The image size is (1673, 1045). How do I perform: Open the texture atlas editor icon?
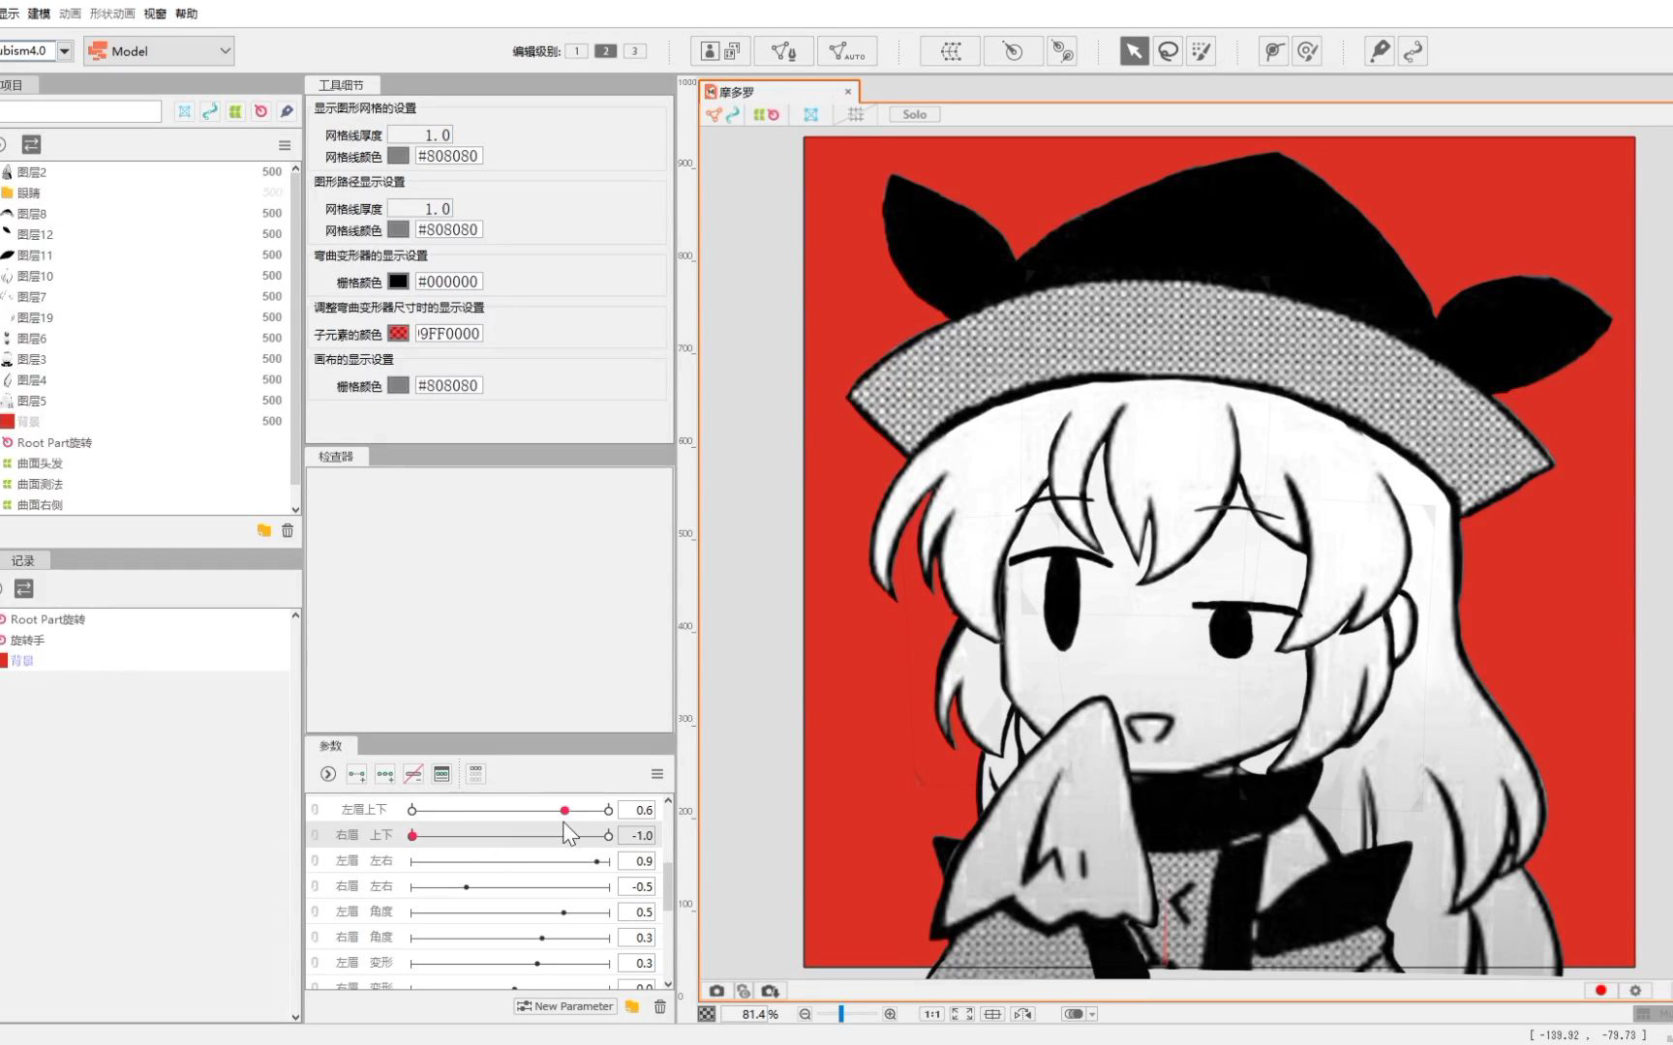point(720,51)
